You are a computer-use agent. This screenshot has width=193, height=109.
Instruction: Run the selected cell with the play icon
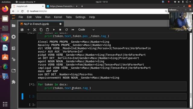[x=54, y=30]
